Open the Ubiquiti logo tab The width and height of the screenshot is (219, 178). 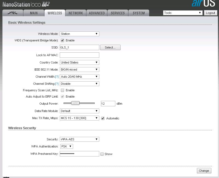point(12,13)
